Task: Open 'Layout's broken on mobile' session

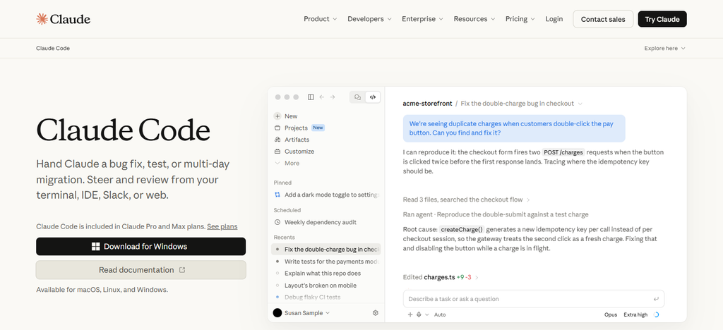Action: pos(326,286)
